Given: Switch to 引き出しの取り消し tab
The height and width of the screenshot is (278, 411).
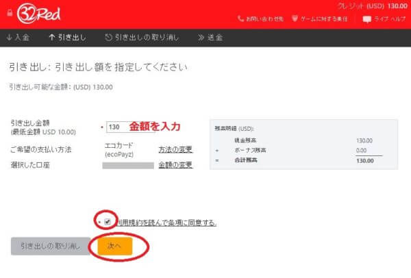Looking at the screenshot, I should tap(147, 38).
